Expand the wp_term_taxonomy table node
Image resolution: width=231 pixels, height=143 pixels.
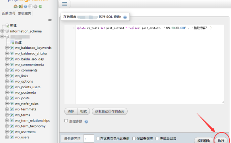(x=7, y=126)
